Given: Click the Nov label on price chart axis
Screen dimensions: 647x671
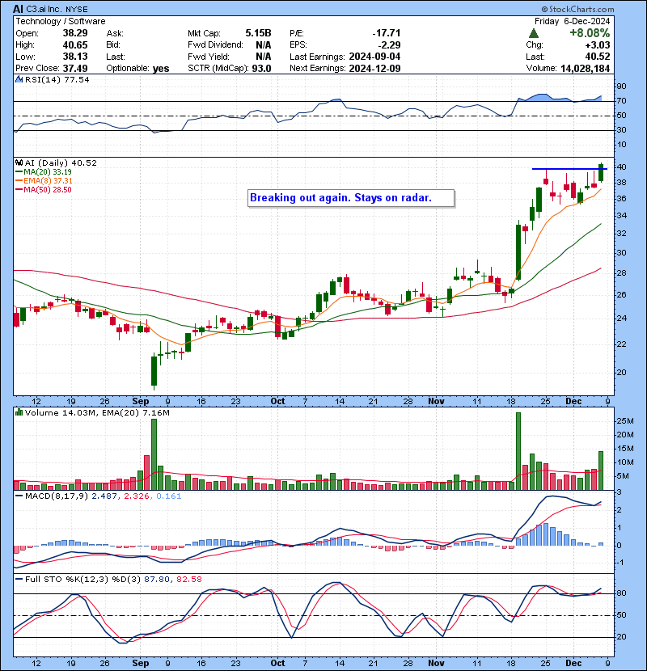Looking at the screenshot, I should tap(436, 401).
